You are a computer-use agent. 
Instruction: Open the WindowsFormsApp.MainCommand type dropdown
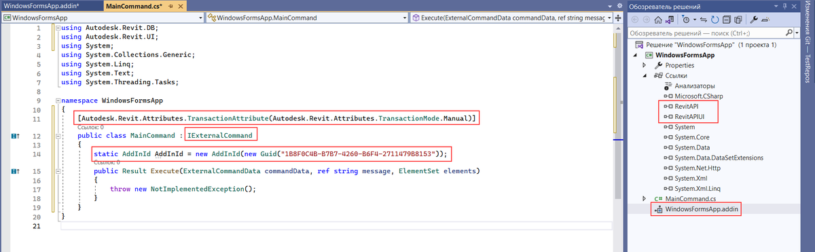(x=405, y=18)
